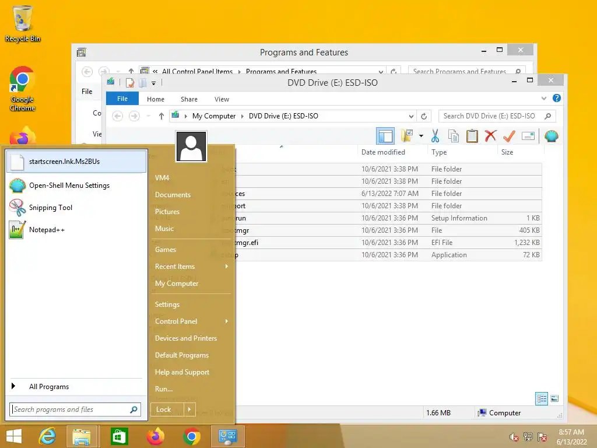Expand Control Panel submenu in Start menu
This screenshot has width=597, height=448.
[227, 321]
